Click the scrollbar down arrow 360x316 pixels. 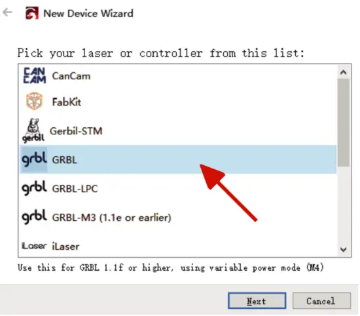pos(344,249)
